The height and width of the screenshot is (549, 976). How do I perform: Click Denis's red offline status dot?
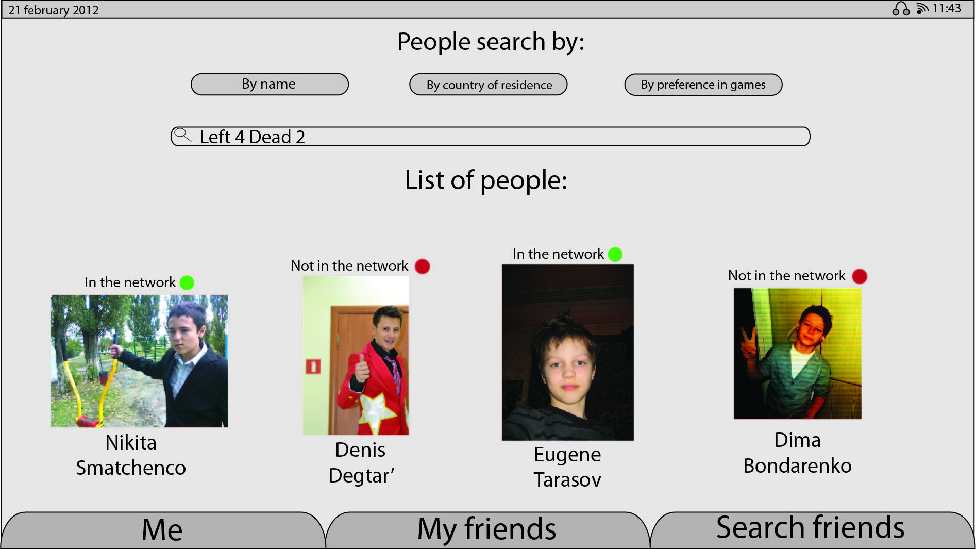point(423,266)
